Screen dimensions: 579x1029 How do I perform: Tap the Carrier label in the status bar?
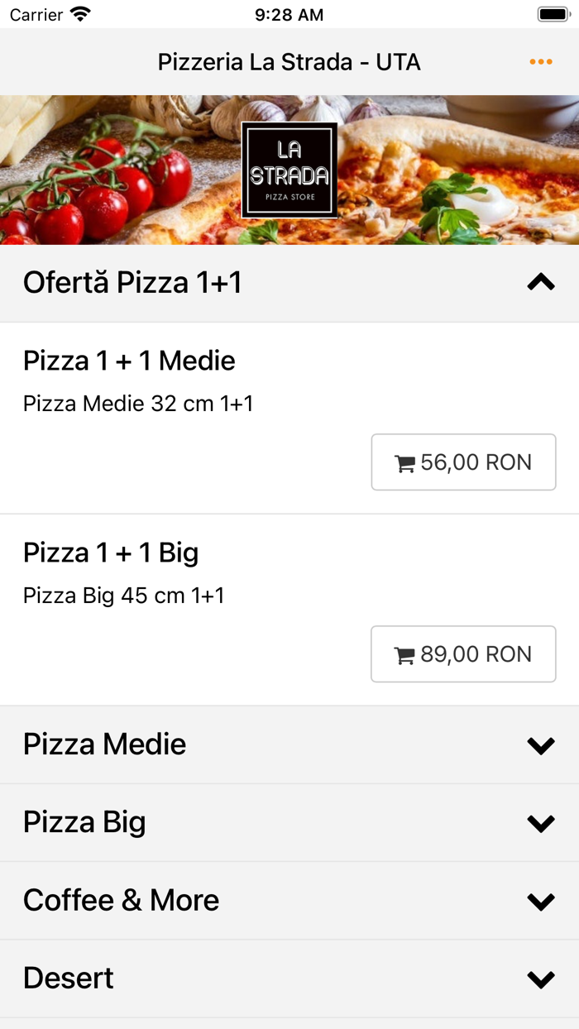39,14
